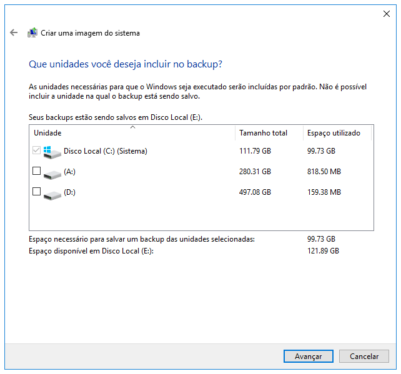Close the Criar uma imagem do sistema window
The image size is (401, 374).
(x=387, y=14)
